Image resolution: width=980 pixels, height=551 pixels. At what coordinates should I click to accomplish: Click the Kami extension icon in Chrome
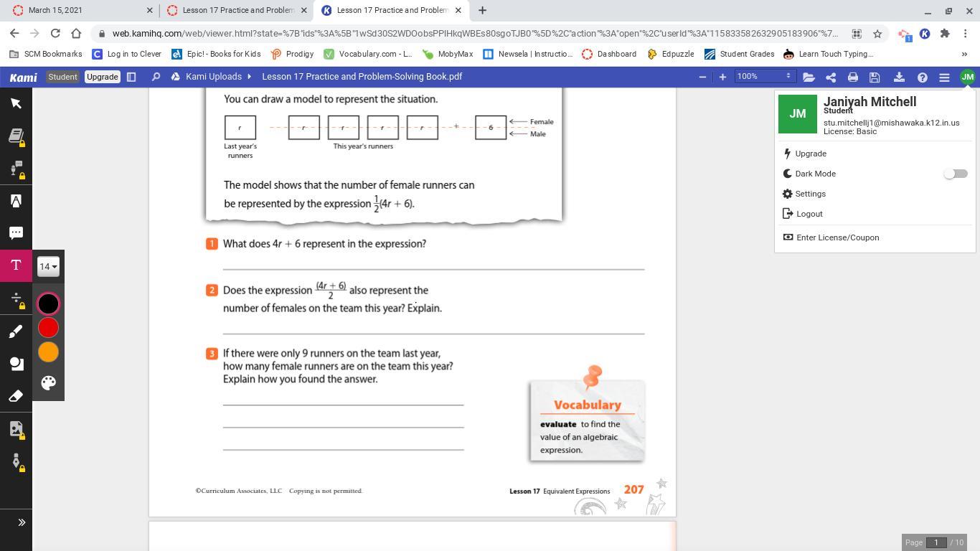pos(925,34)
